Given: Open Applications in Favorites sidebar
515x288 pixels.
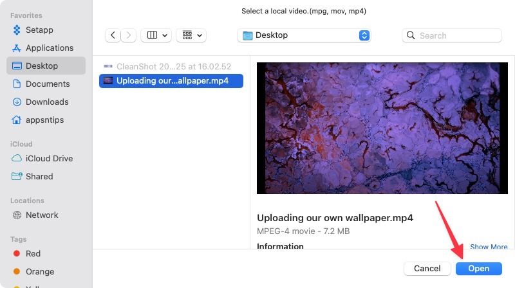Looking at the screenshot, I should coord(46,48).
